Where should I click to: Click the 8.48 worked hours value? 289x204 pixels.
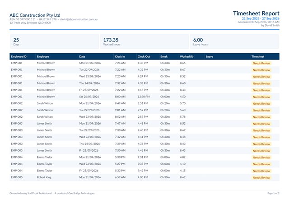point(182,137)
